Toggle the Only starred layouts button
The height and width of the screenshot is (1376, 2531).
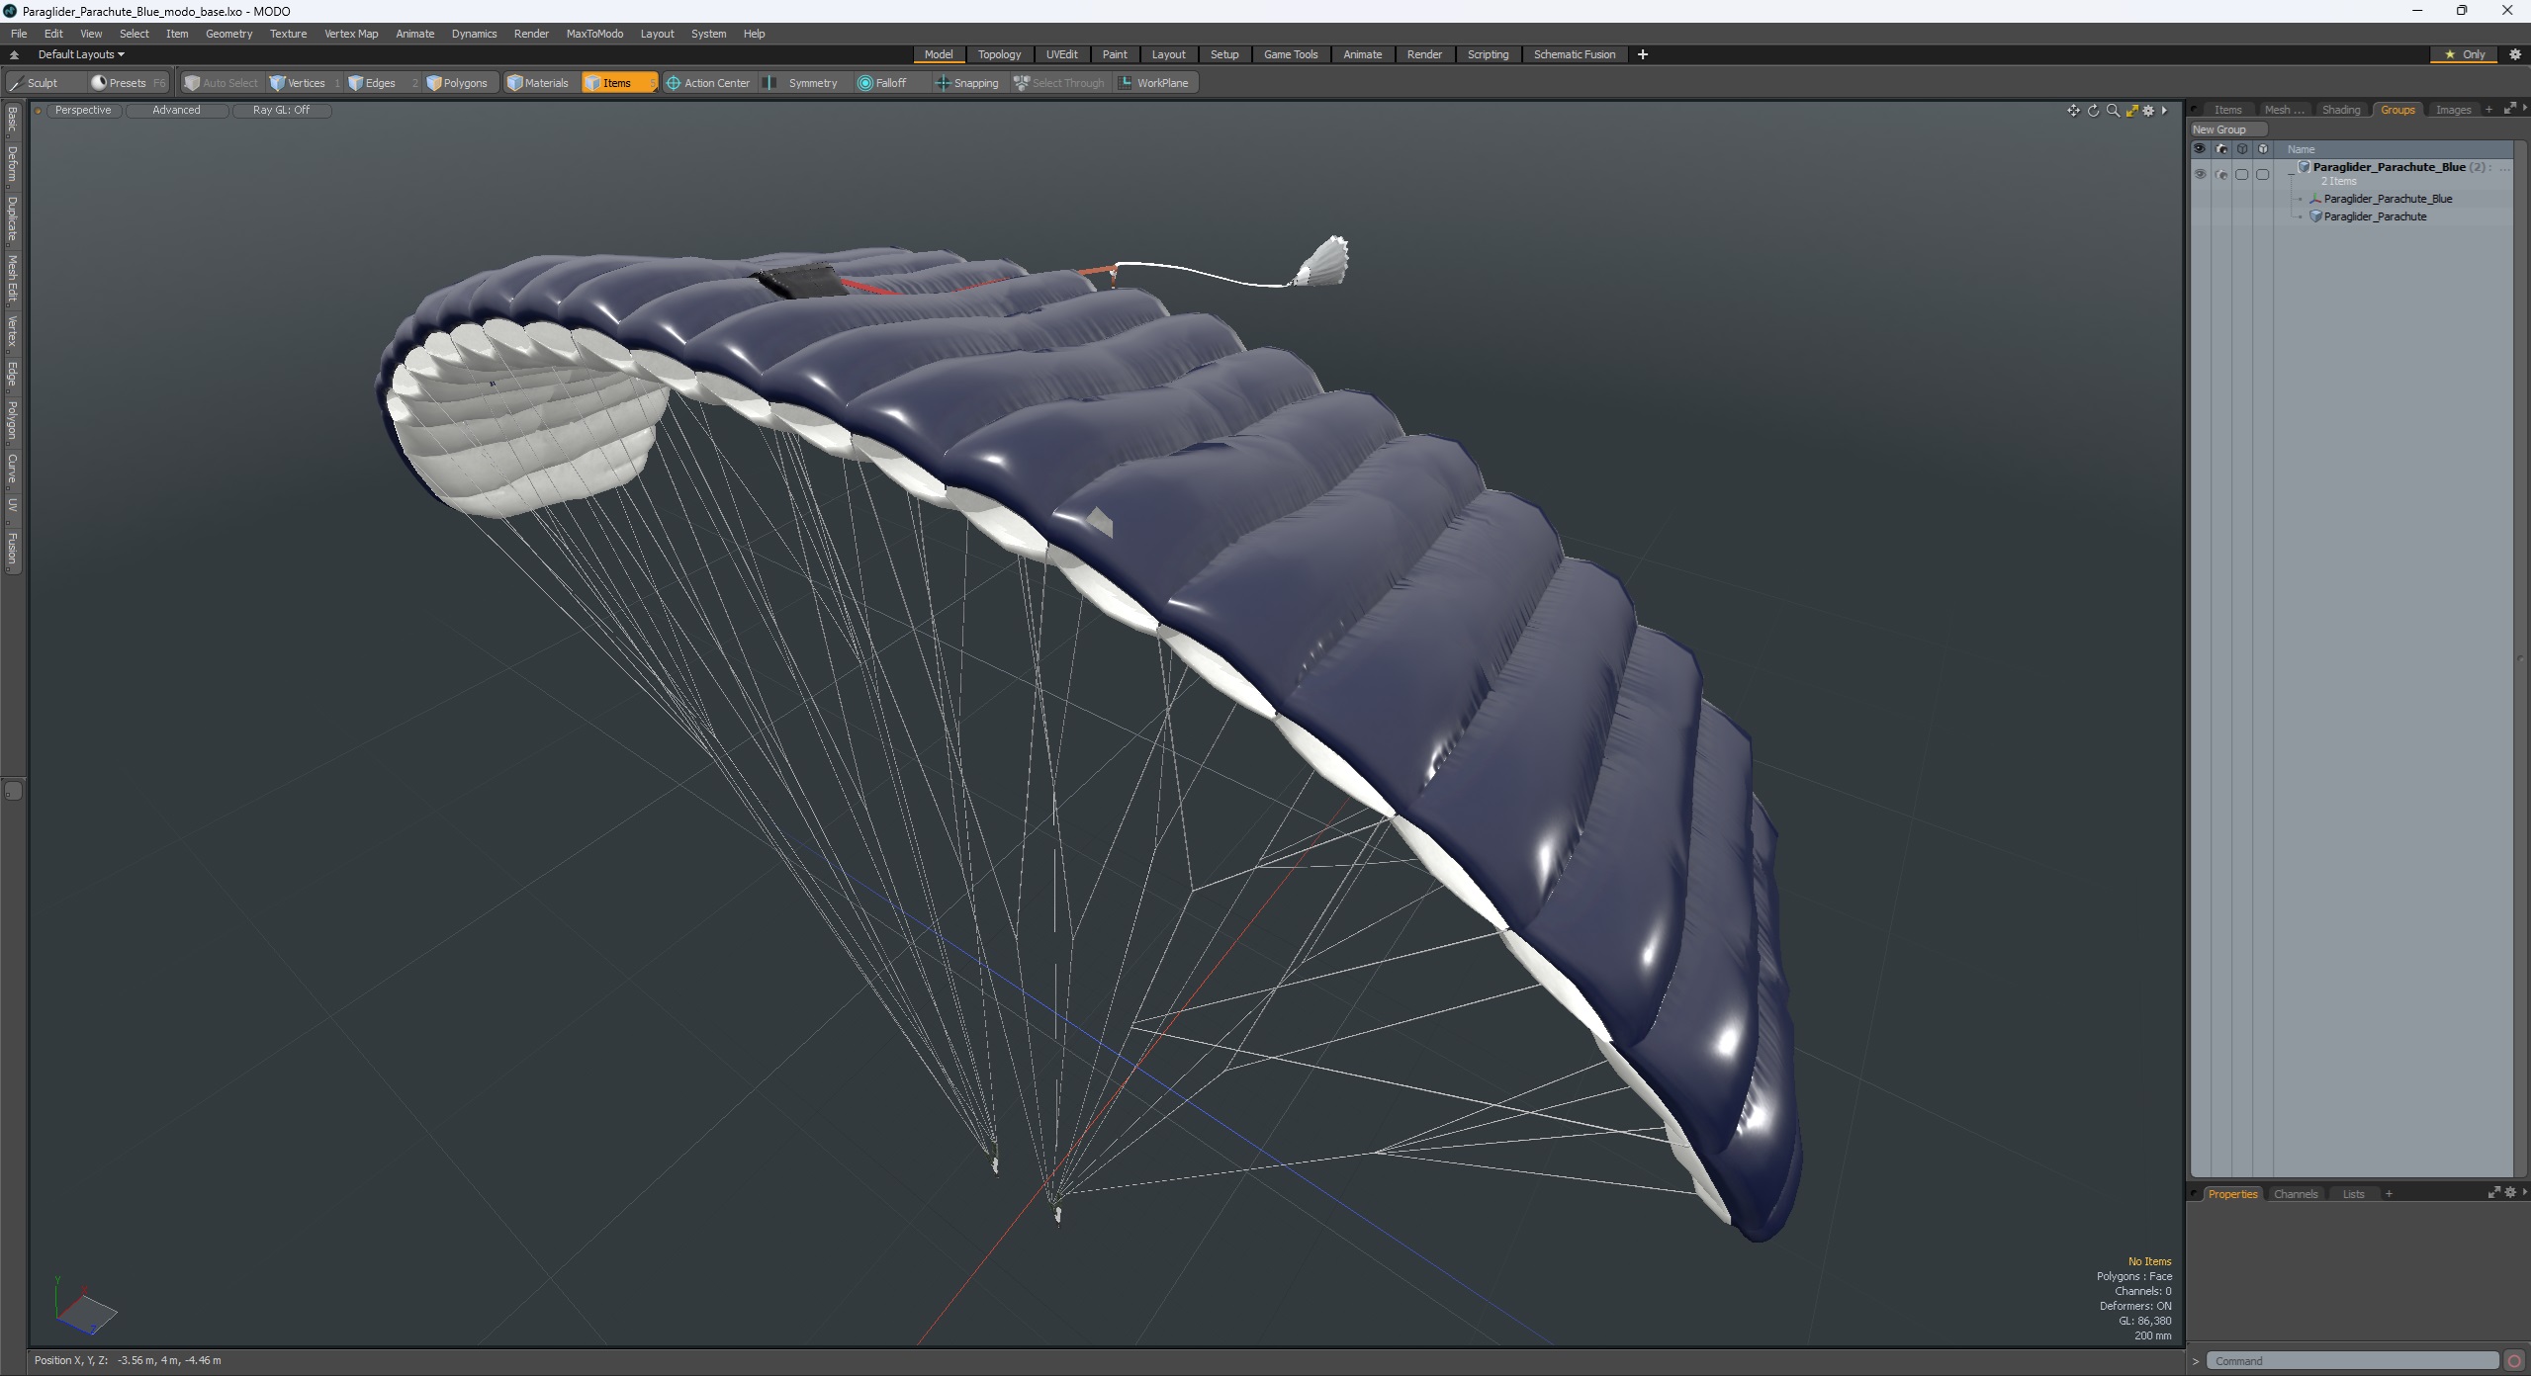(x=2465, y=54)
